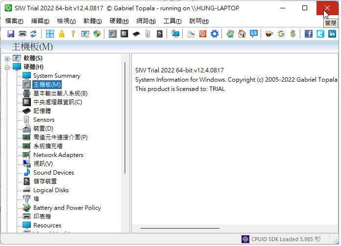Click the motherboard toolbar icon
The image size is (341, 246).
pos(112,34)
